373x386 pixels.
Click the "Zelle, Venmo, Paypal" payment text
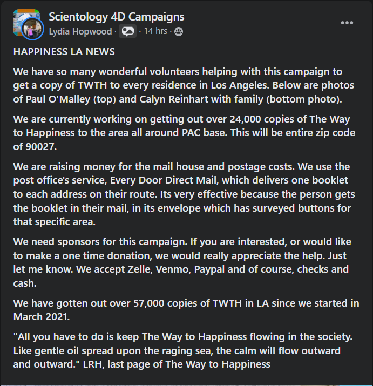pyautogui.click(x=184, y=269)
